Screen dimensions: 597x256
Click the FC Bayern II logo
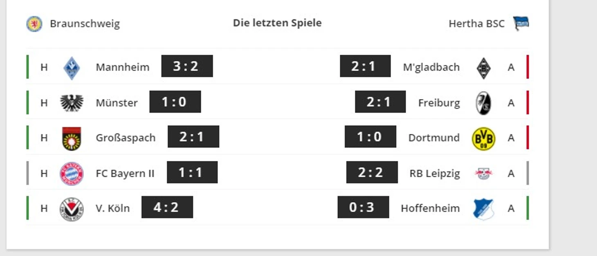coord(72,174)
